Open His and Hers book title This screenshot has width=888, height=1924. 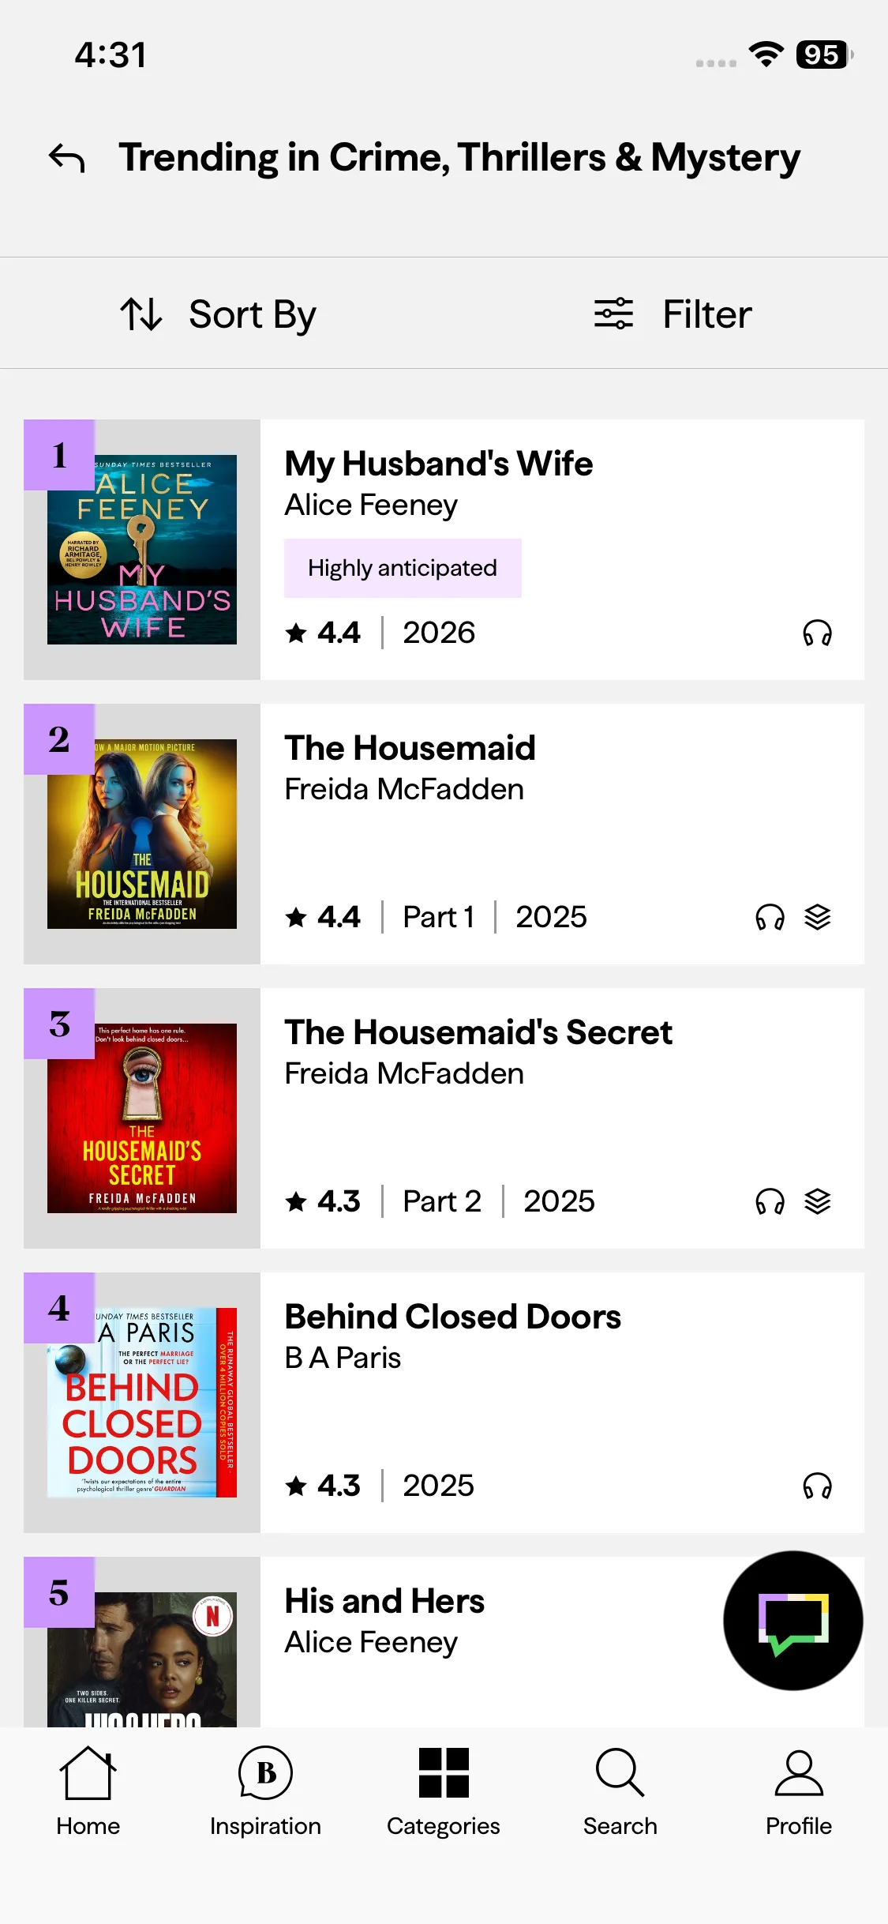(384, 1601)
